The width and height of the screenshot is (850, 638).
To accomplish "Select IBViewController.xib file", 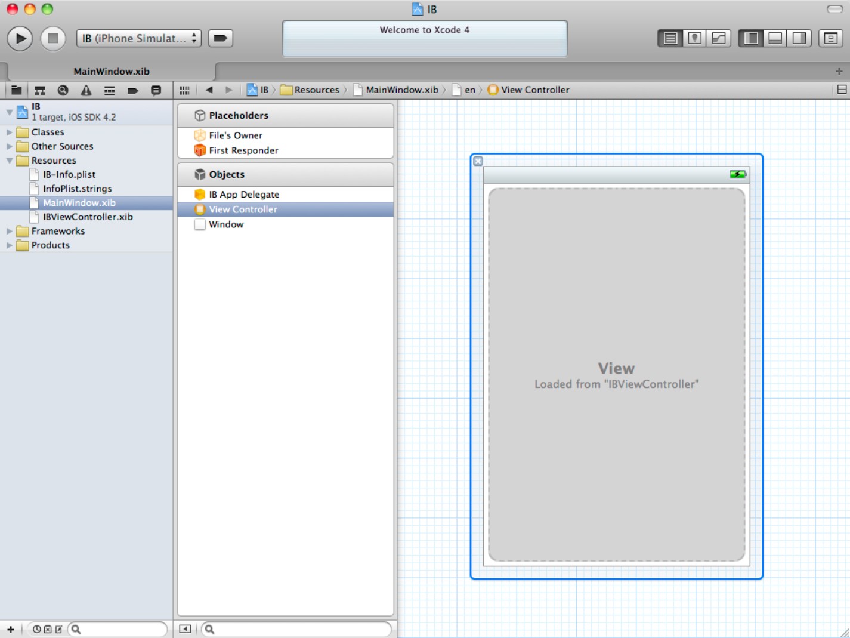I will point(86,217).
